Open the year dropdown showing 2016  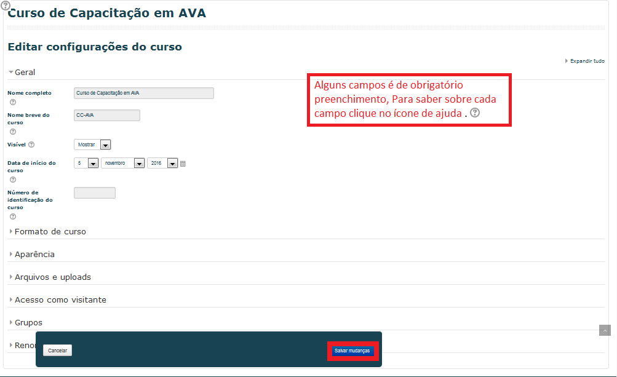pyautogui.click(x=162, y=164)
